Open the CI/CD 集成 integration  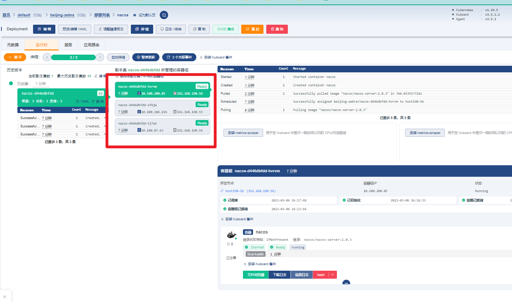pyautogui.click(x=226, y=29)
